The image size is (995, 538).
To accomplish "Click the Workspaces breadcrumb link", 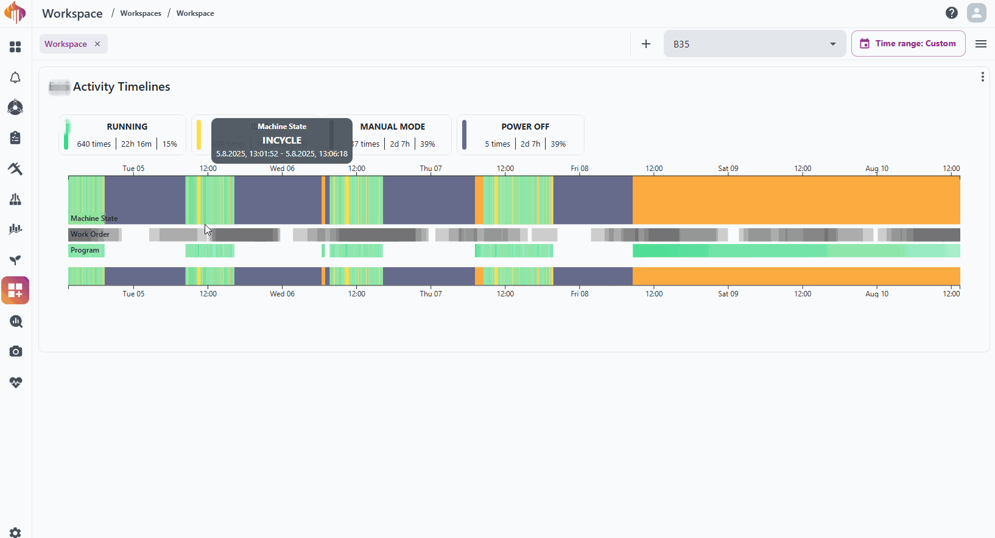I will point(141,13).
